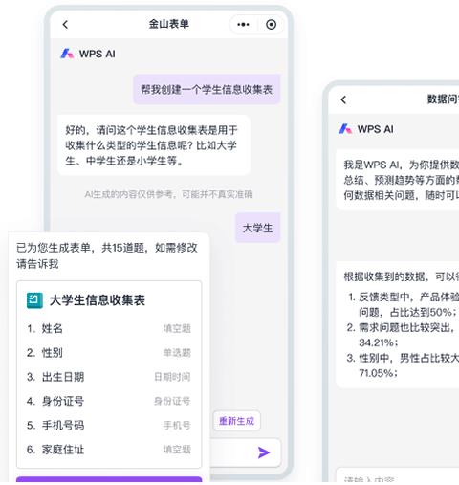Select the 4. 身份证号 question row
This screenshot has width=459, height=485.
click(x=109, y=401)
